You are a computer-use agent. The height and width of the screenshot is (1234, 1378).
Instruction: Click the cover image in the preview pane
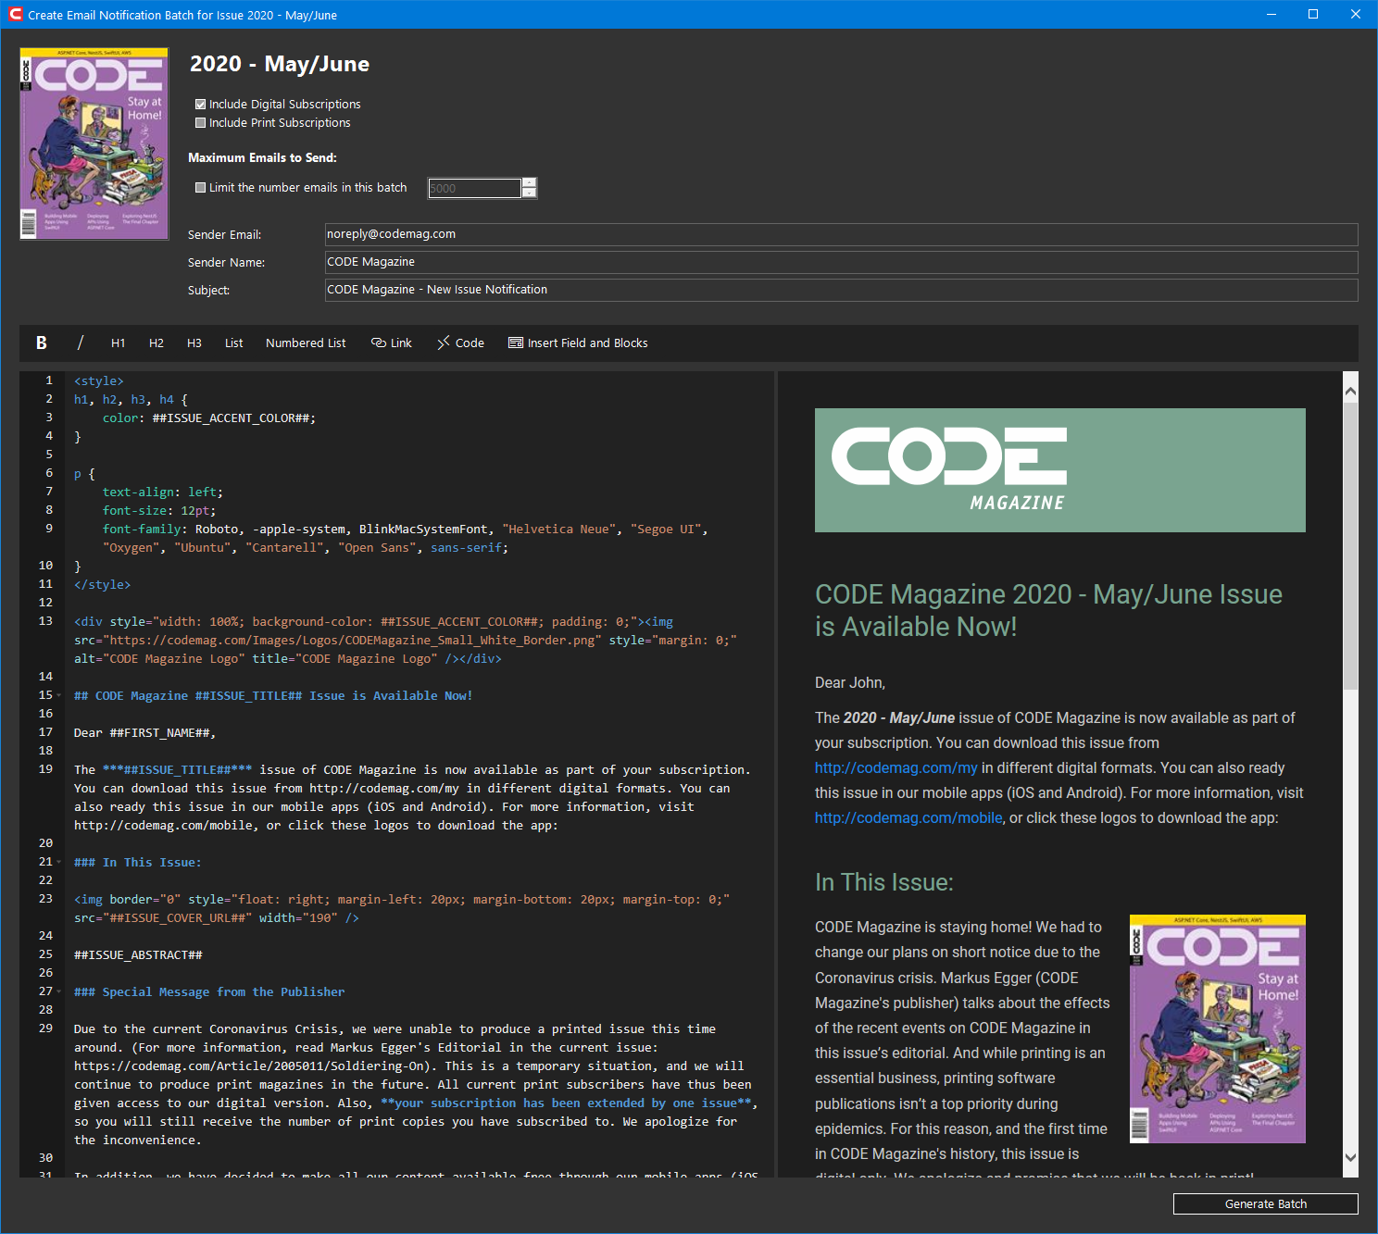coord(1218,1028)
